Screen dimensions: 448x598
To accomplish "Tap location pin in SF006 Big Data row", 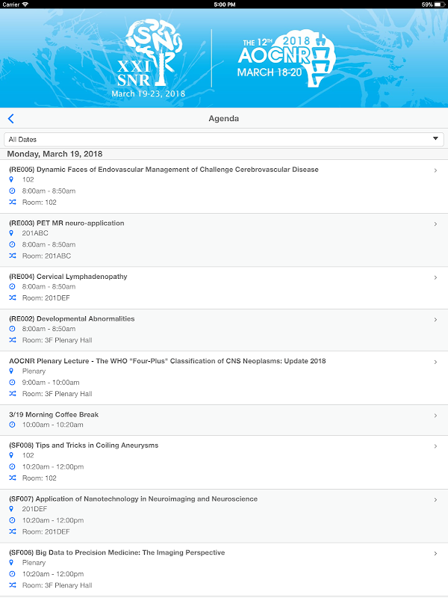I will click(x=11, y=563).
